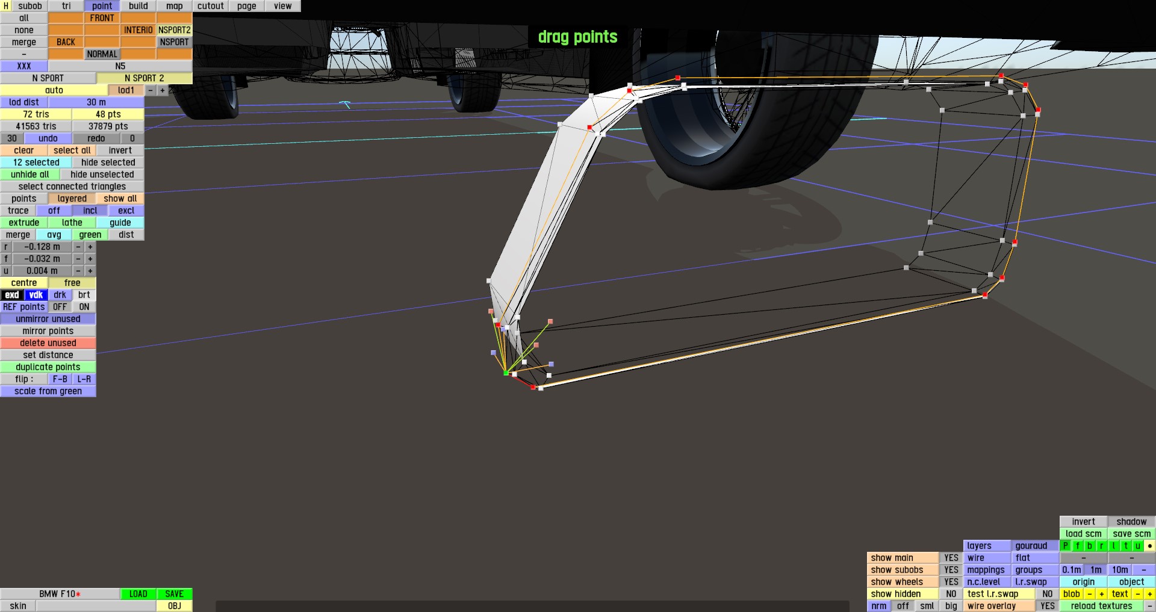
Task: Toggle test l.r.swap NO value
Action: tap(1048, 594)
